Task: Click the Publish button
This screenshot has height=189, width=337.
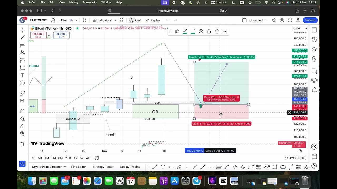Action: pos(310,20)
